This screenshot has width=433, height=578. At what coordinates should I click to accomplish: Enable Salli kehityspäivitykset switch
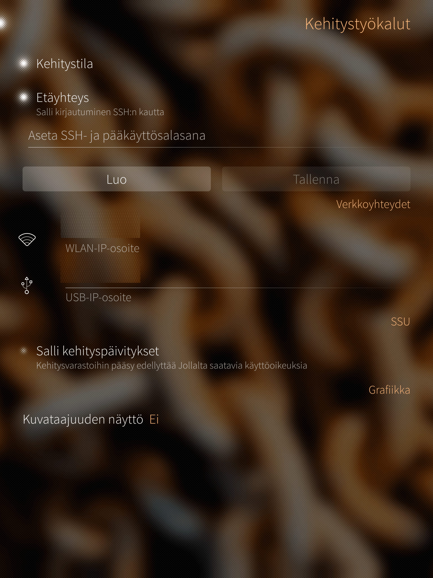tap(24, 351)
